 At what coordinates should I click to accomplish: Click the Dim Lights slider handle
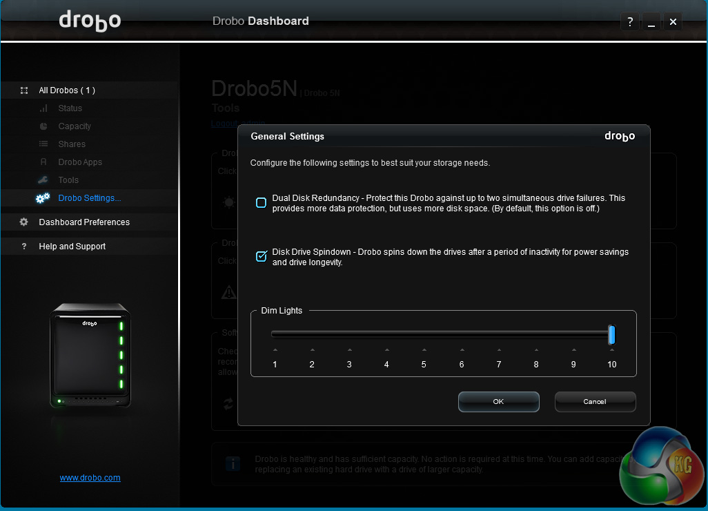click(x=611, y=335)
